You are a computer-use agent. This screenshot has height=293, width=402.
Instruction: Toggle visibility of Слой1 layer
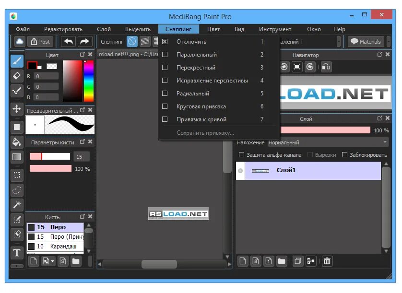pyautogui.click(x=240, y=171)
